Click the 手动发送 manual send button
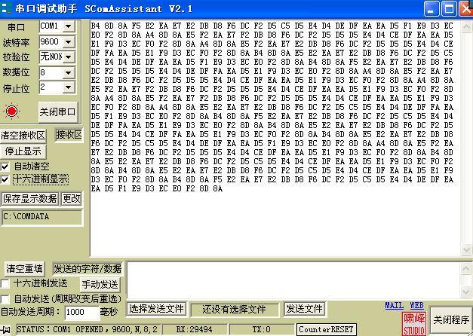This screenshot has width=473, height=336. coord(100,284)
